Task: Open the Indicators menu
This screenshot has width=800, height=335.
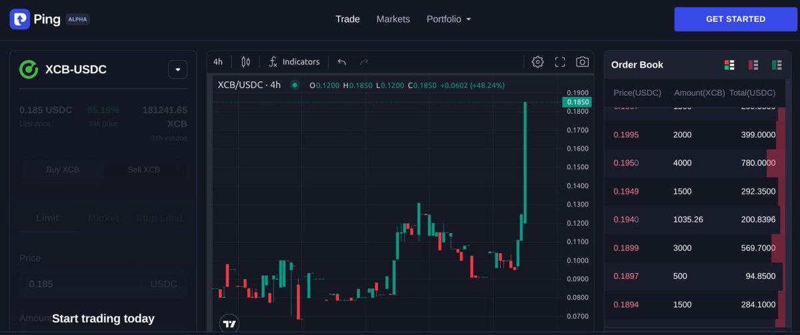Action: coord(294,62)
